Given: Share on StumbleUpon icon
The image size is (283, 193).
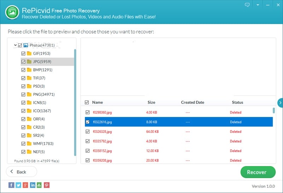Looking at the screenshot, I should coord(39,185).
